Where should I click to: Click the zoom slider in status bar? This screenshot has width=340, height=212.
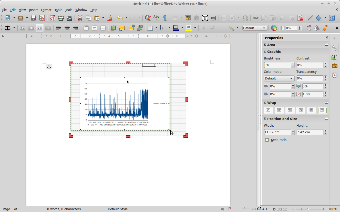308,209
